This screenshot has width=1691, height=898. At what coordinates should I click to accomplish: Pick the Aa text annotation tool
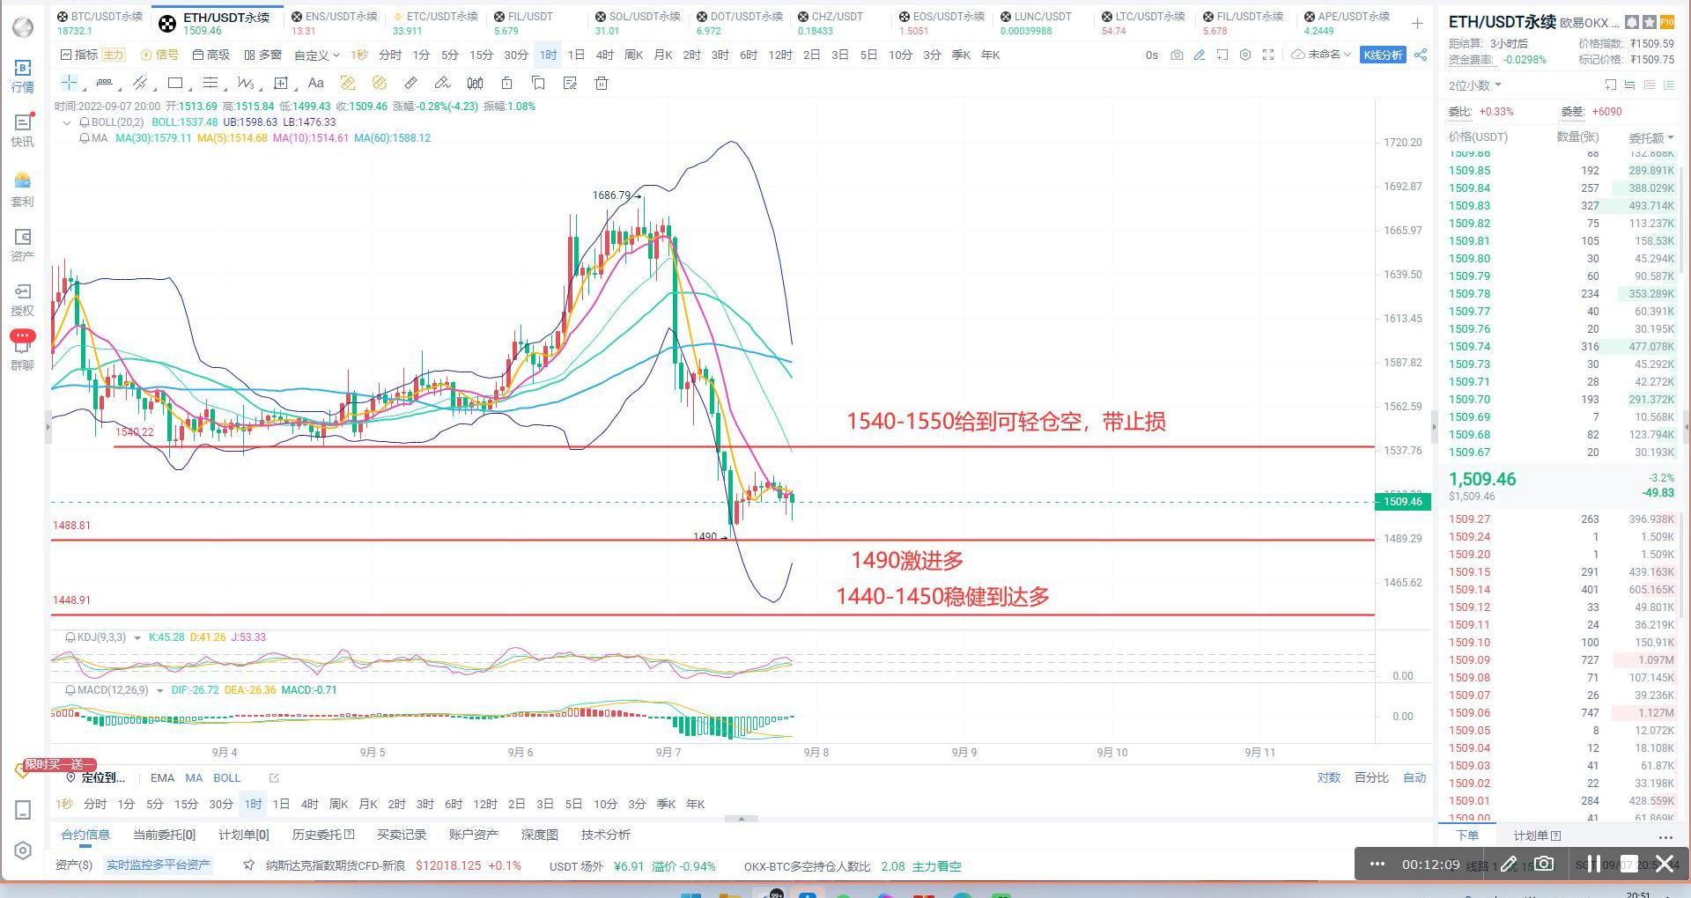click(315, 84)
